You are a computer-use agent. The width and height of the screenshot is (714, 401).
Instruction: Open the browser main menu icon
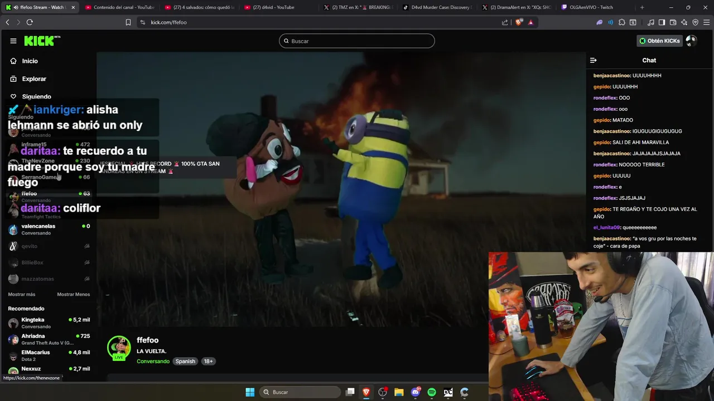tap(707, 22)
